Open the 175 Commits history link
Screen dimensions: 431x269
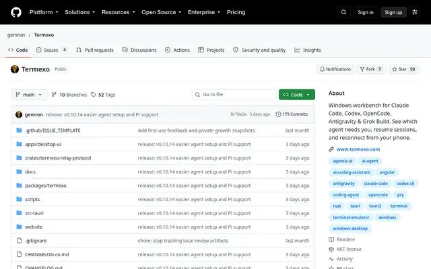(292, 114)
